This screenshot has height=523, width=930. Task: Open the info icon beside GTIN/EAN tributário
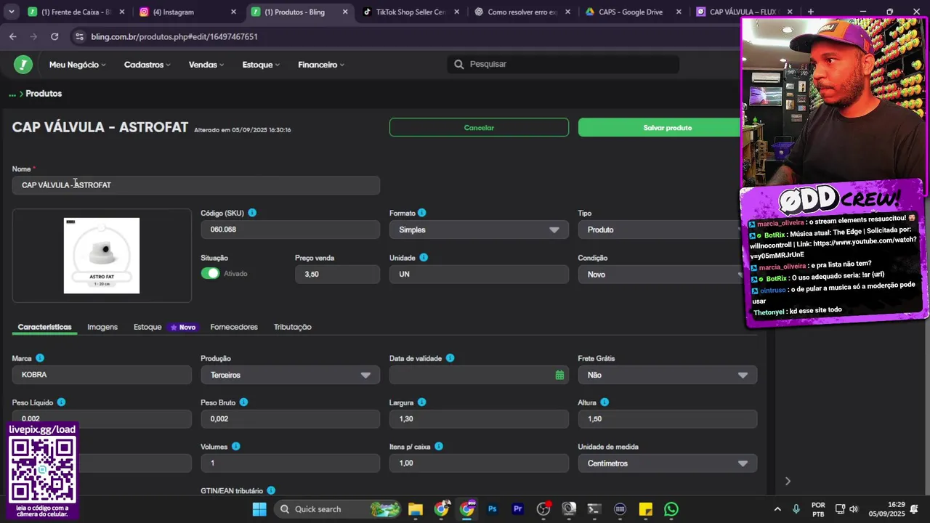(271, 491)
